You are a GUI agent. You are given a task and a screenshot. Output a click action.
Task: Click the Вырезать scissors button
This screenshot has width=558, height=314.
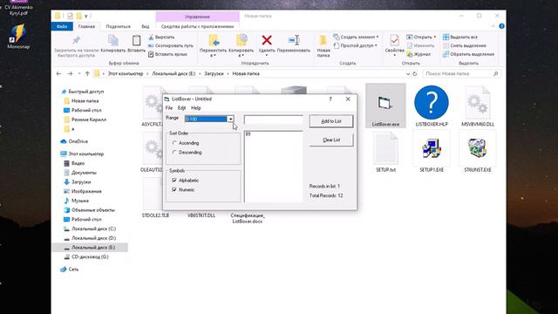(x=161, y=37)
